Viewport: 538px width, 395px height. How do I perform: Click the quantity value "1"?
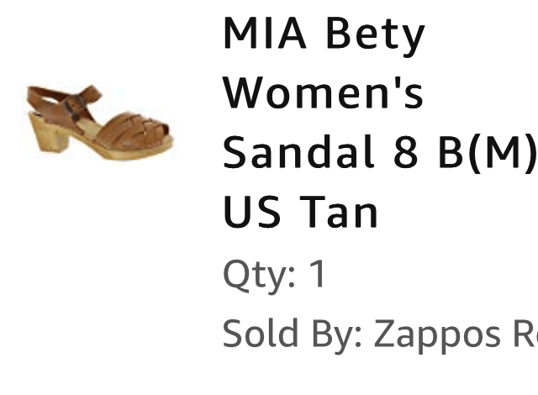click(317, 275)
